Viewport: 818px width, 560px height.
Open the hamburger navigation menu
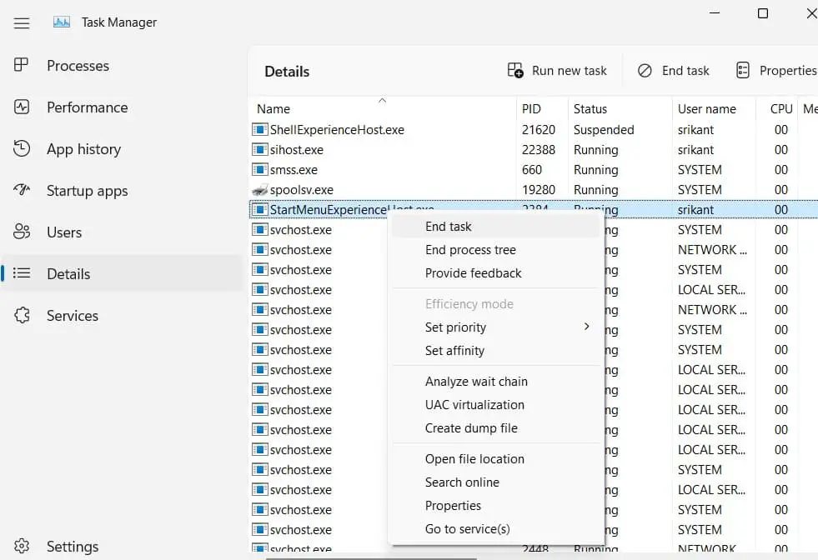coord(22,23)
